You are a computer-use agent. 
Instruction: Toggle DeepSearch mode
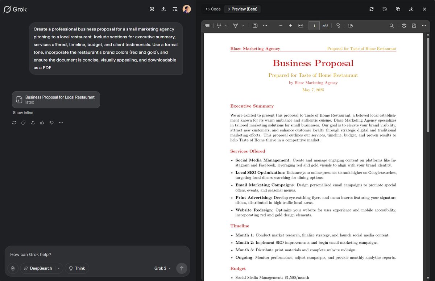38,268
